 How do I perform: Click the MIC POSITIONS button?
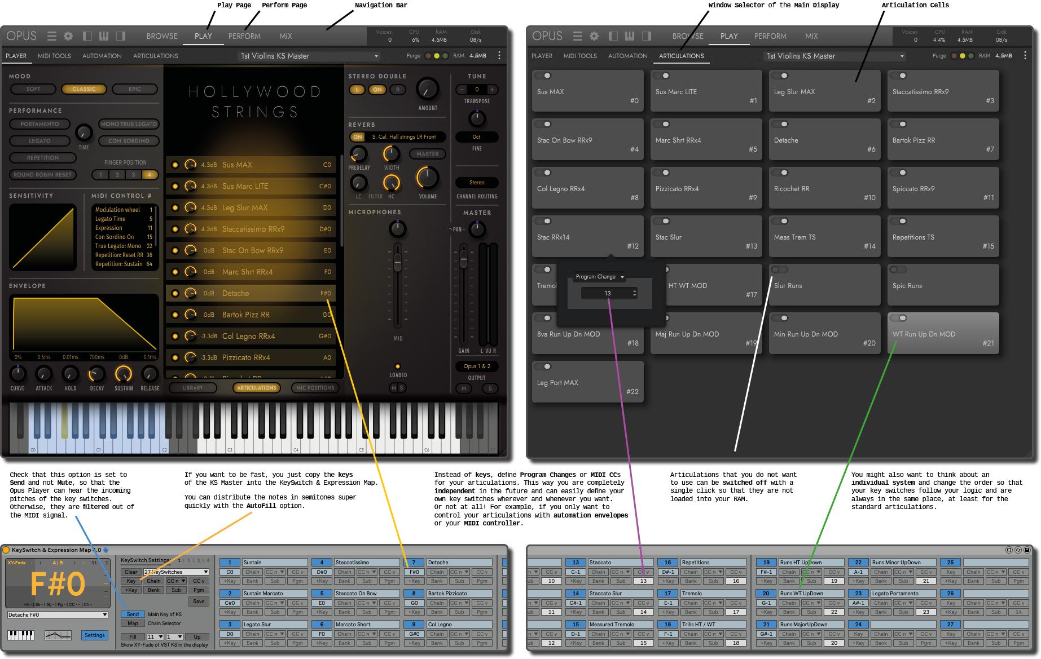click(315, 388)
